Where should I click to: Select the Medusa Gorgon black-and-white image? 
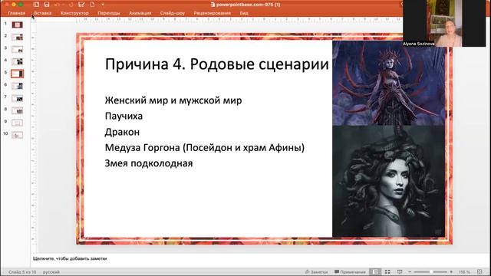point(388,181)
